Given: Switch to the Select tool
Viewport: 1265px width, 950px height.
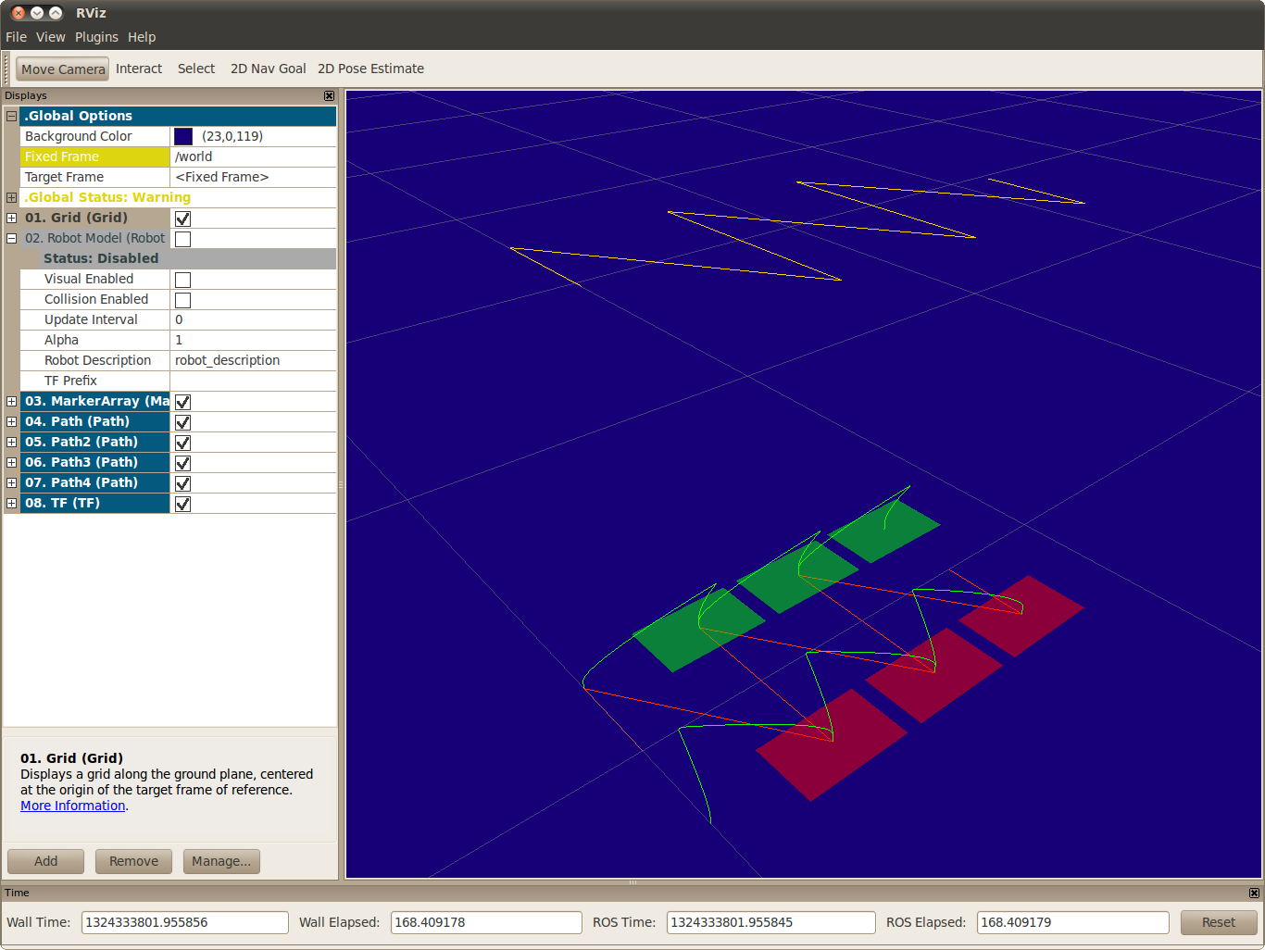Looking at the screenshot, I should [195, 68].
